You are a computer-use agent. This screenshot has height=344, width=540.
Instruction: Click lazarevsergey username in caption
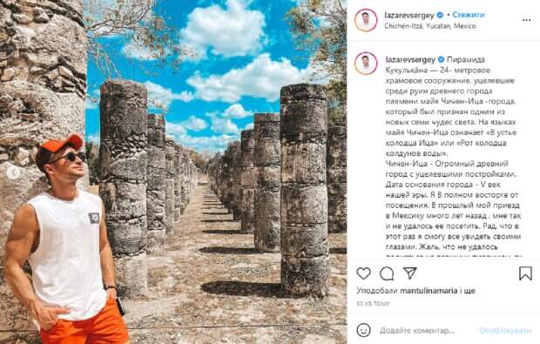coord(410,59)
